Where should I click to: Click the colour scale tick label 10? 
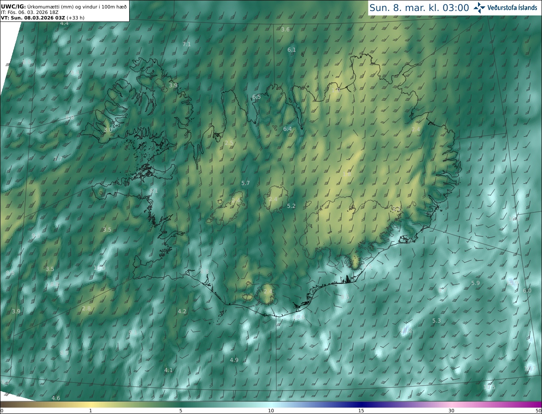click(271, 411)
